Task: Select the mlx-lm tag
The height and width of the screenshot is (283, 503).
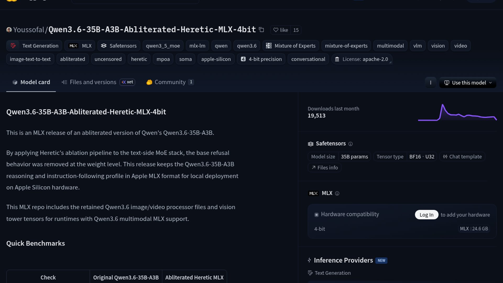Action: click(x=197, y=46)
